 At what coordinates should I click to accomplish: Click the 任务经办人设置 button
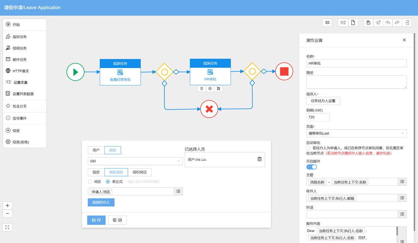coord(323,101)
